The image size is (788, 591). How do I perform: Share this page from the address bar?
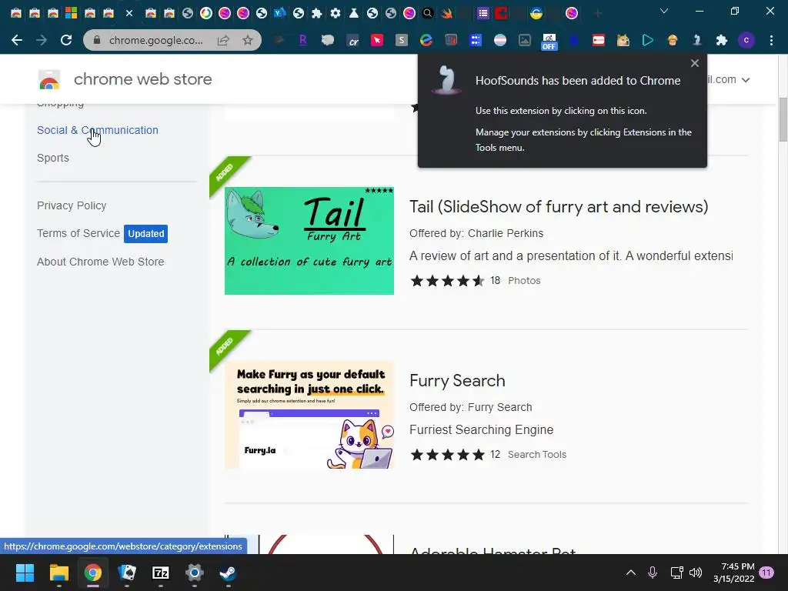[223, 40]
